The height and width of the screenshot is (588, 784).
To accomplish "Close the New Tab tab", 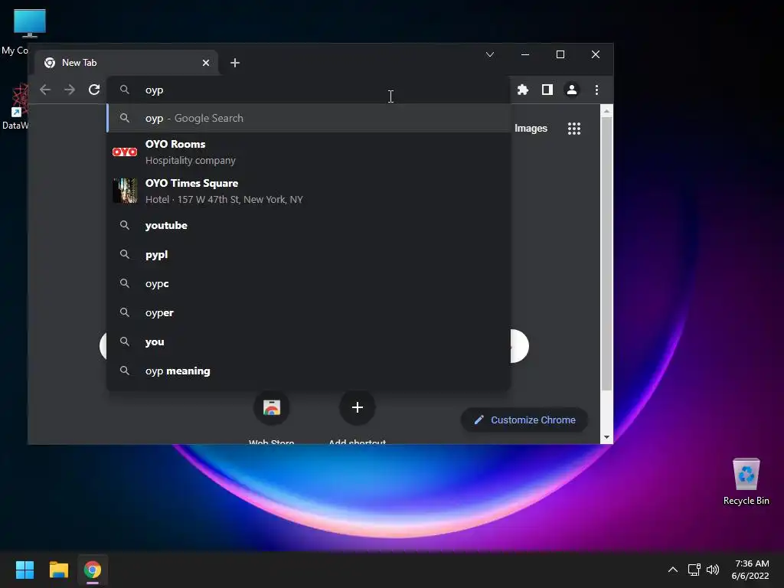I will [205, 63].
